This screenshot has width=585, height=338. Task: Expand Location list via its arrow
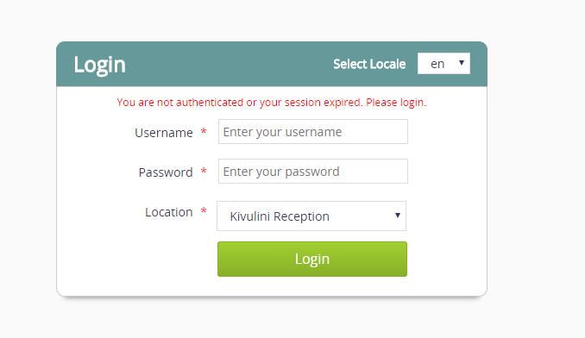pos(398,216)
